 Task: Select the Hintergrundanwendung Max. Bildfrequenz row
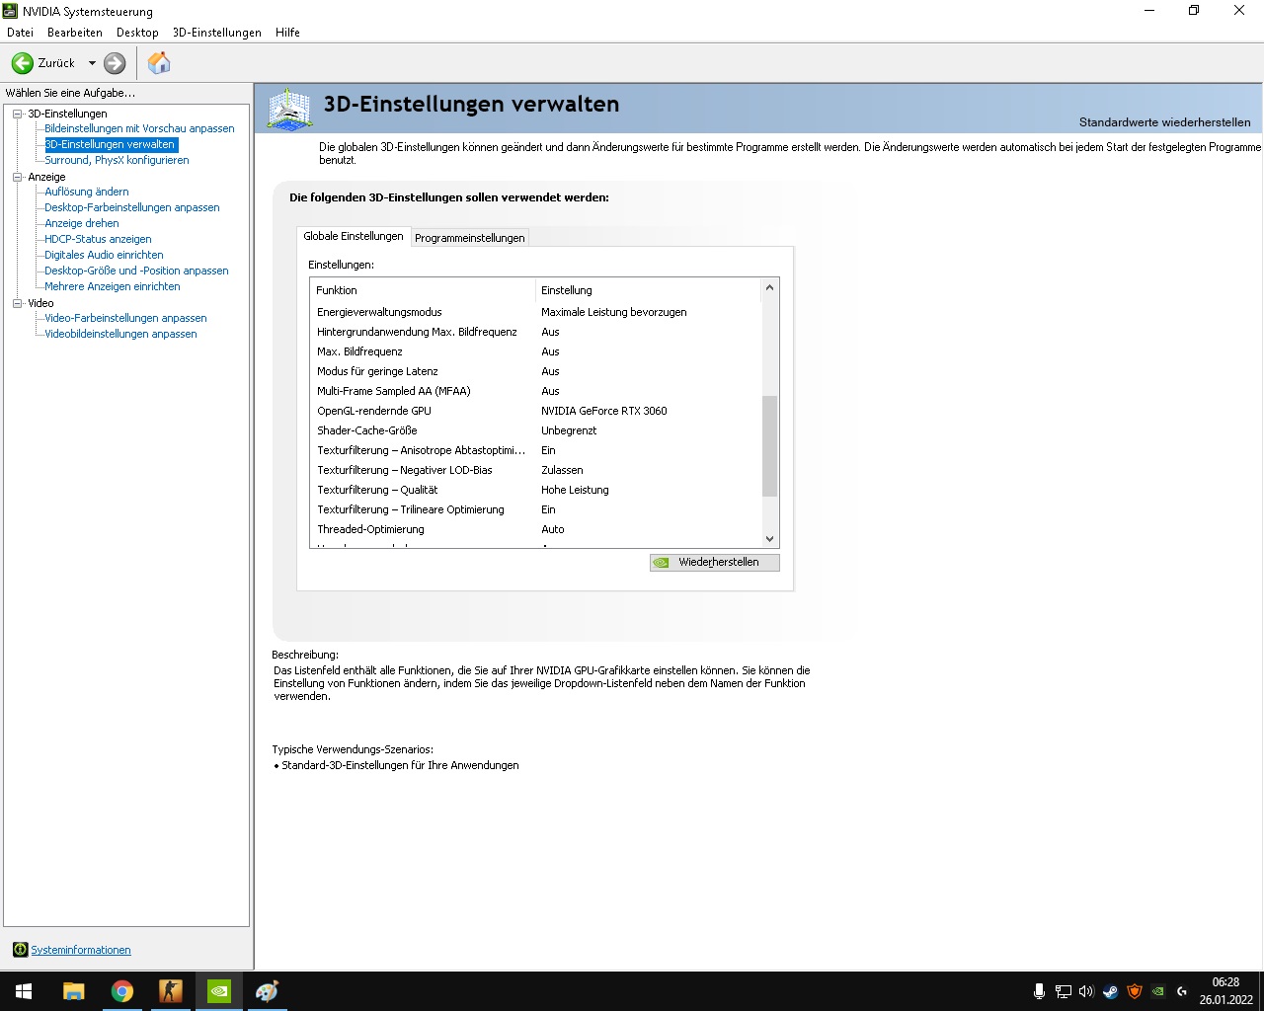tap(535, 332)
